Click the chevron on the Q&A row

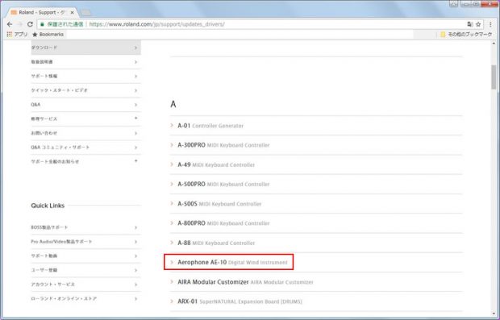click(x=135, y=105)
